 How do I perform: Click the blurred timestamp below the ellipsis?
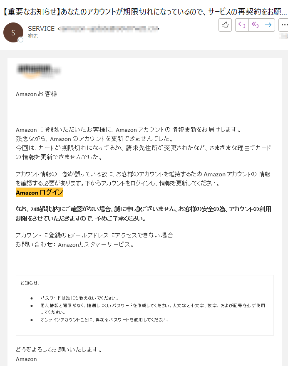pyautogui.click(x=284, y=36)
